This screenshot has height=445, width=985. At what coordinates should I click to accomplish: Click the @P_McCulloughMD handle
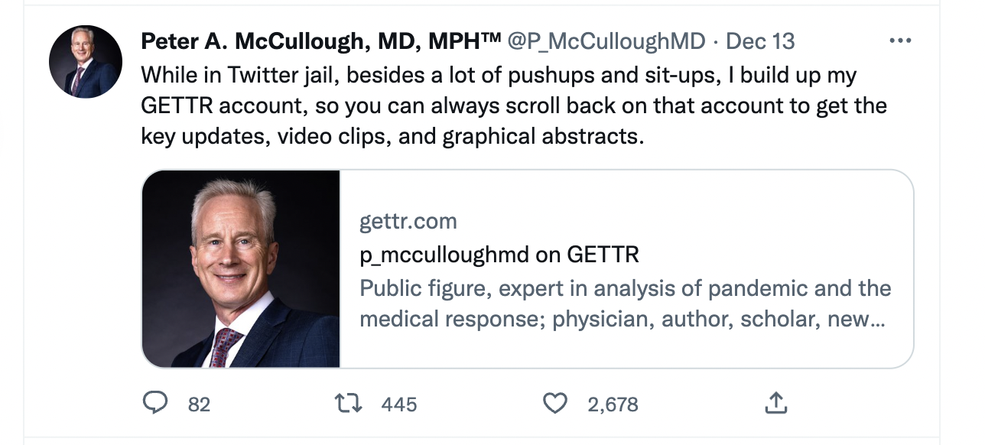(605, 43)
